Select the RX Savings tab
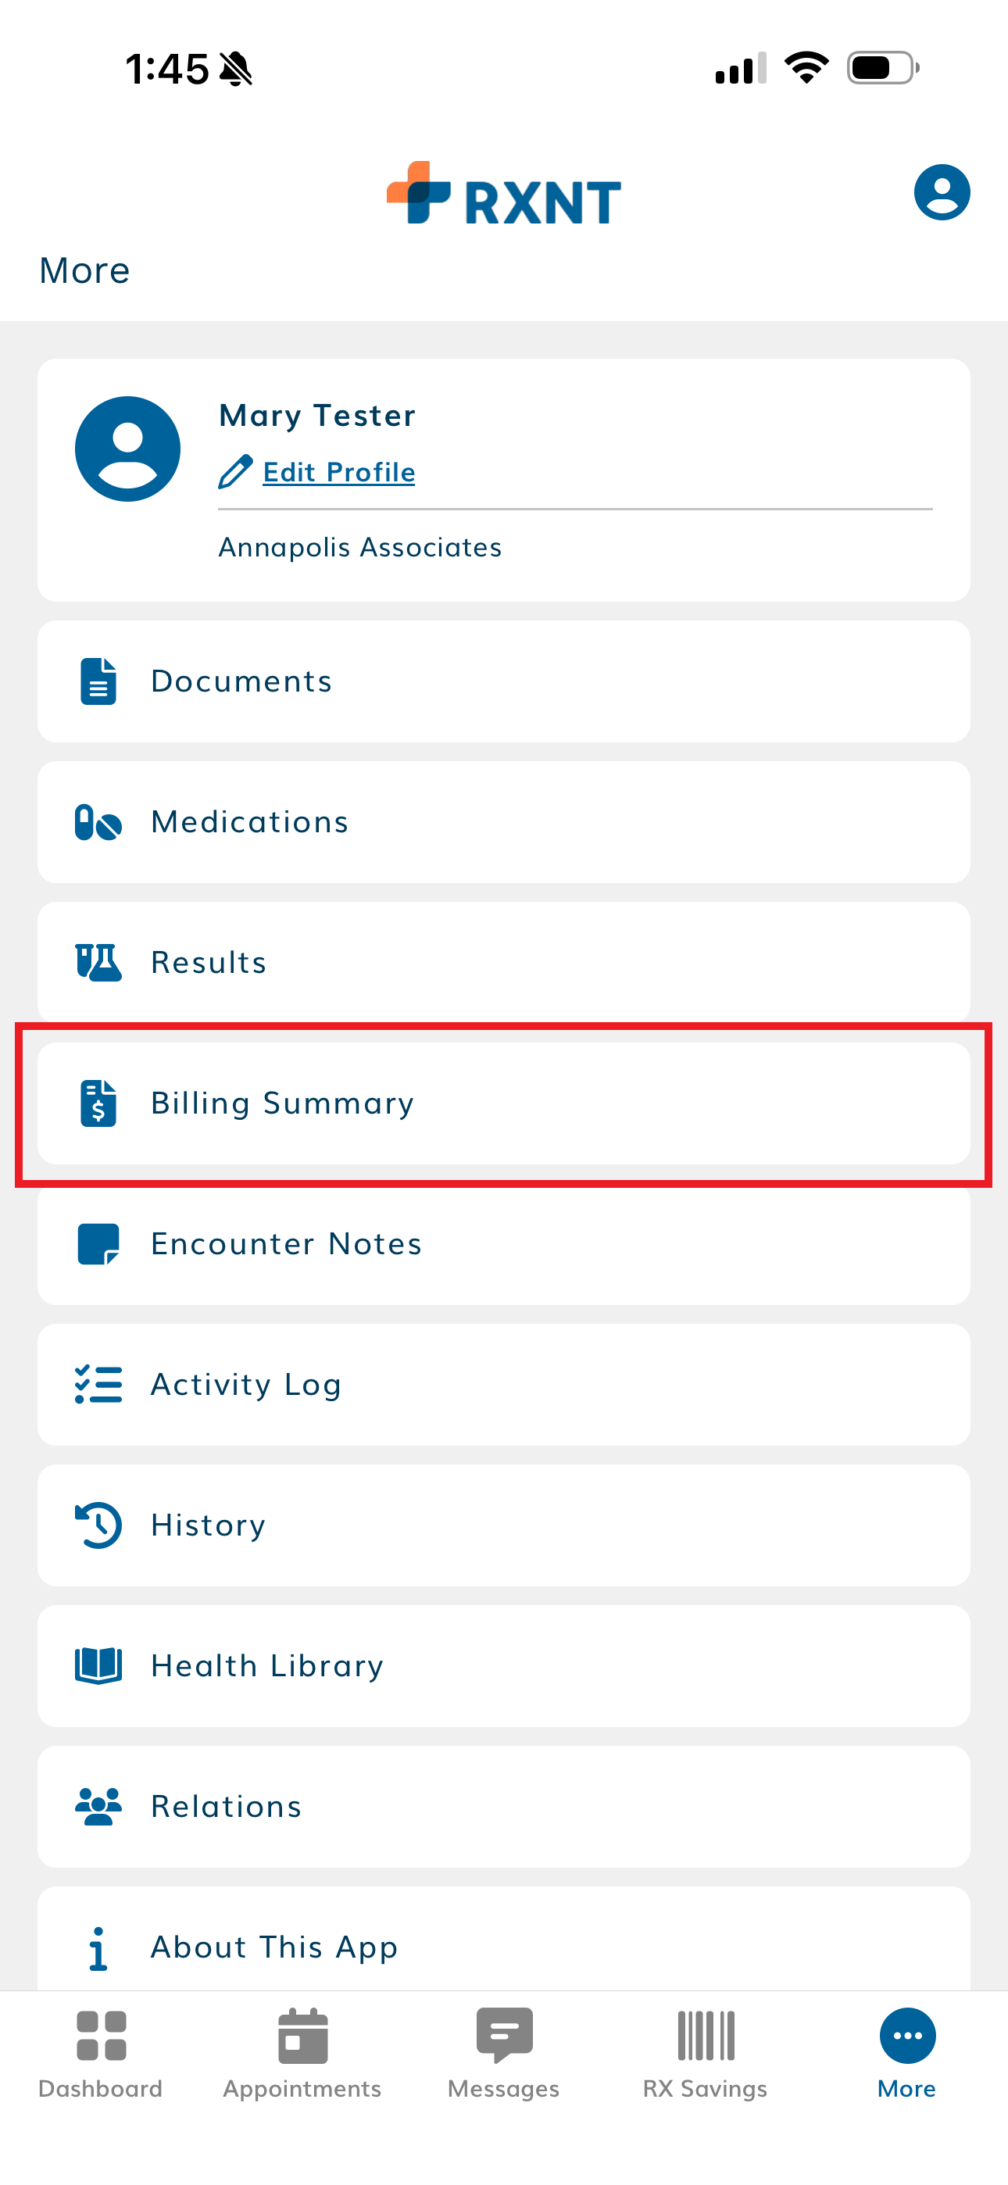 [x=705, y=2053]
